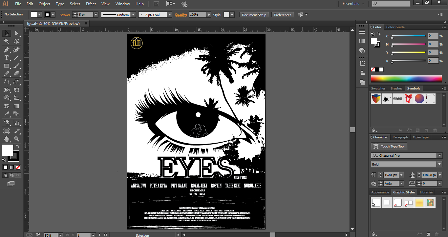Expand the Bold font style dropdown
Viewport: 448px width, 237px height.
click(x=440, y=164)
